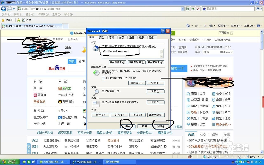Click the 取消 button
The height and width of the screenshot is (165, 264).
tap(144, 126)
